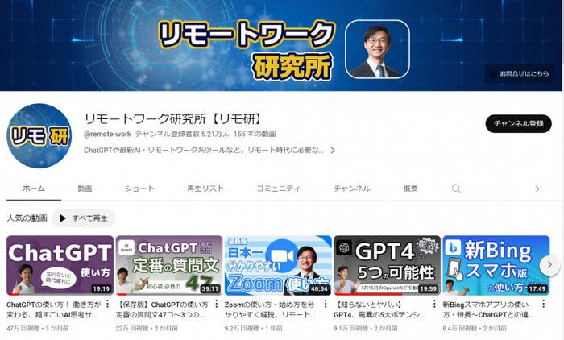Viewport: 564px width, 340px height.
Task: Click the 9.1万 回視聴・2か月前 view count
Action: pyautogui.click(x=366, y=328)
